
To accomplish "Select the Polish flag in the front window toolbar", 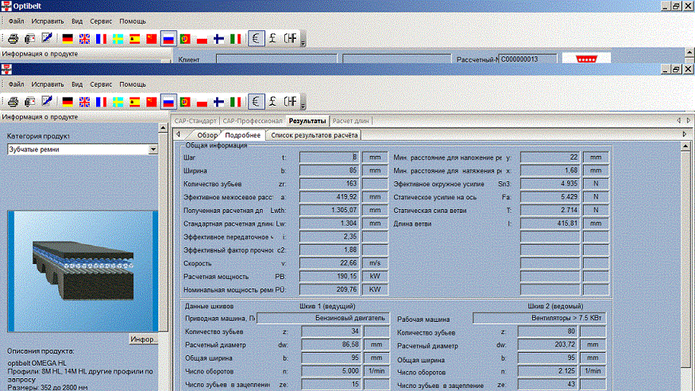I will (x=202, y=102).
